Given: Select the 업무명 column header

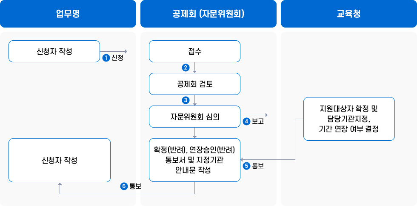Looking at the screenshot, I should click(68, 14).
